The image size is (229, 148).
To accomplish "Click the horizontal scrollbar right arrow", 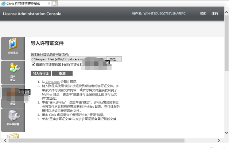I will [219, 140].
